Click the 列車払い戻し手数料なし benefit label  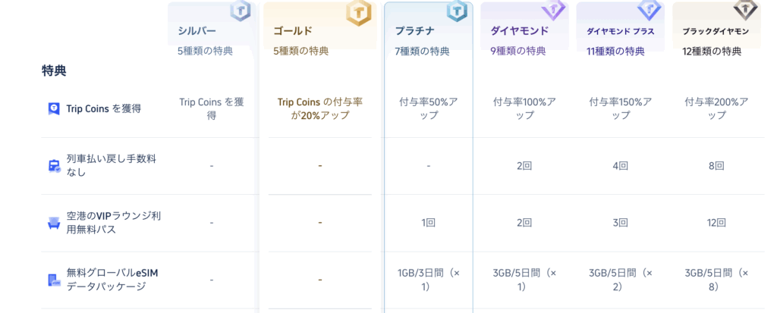click(x=113, y=165)
